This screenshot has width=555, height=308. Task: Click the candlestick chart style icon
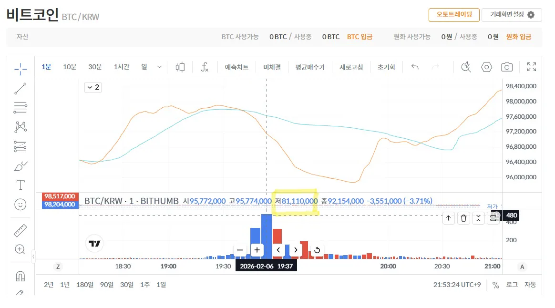point(180,67)
